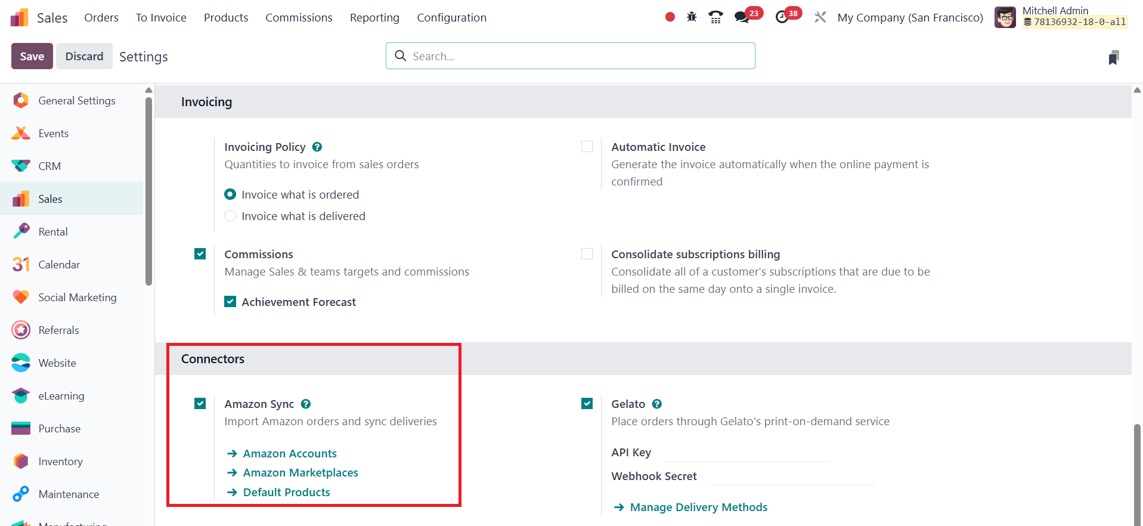The height and width of the screenshot is (526, 1143).
Task: Open the Reporting menu
Action: [374, 18]
